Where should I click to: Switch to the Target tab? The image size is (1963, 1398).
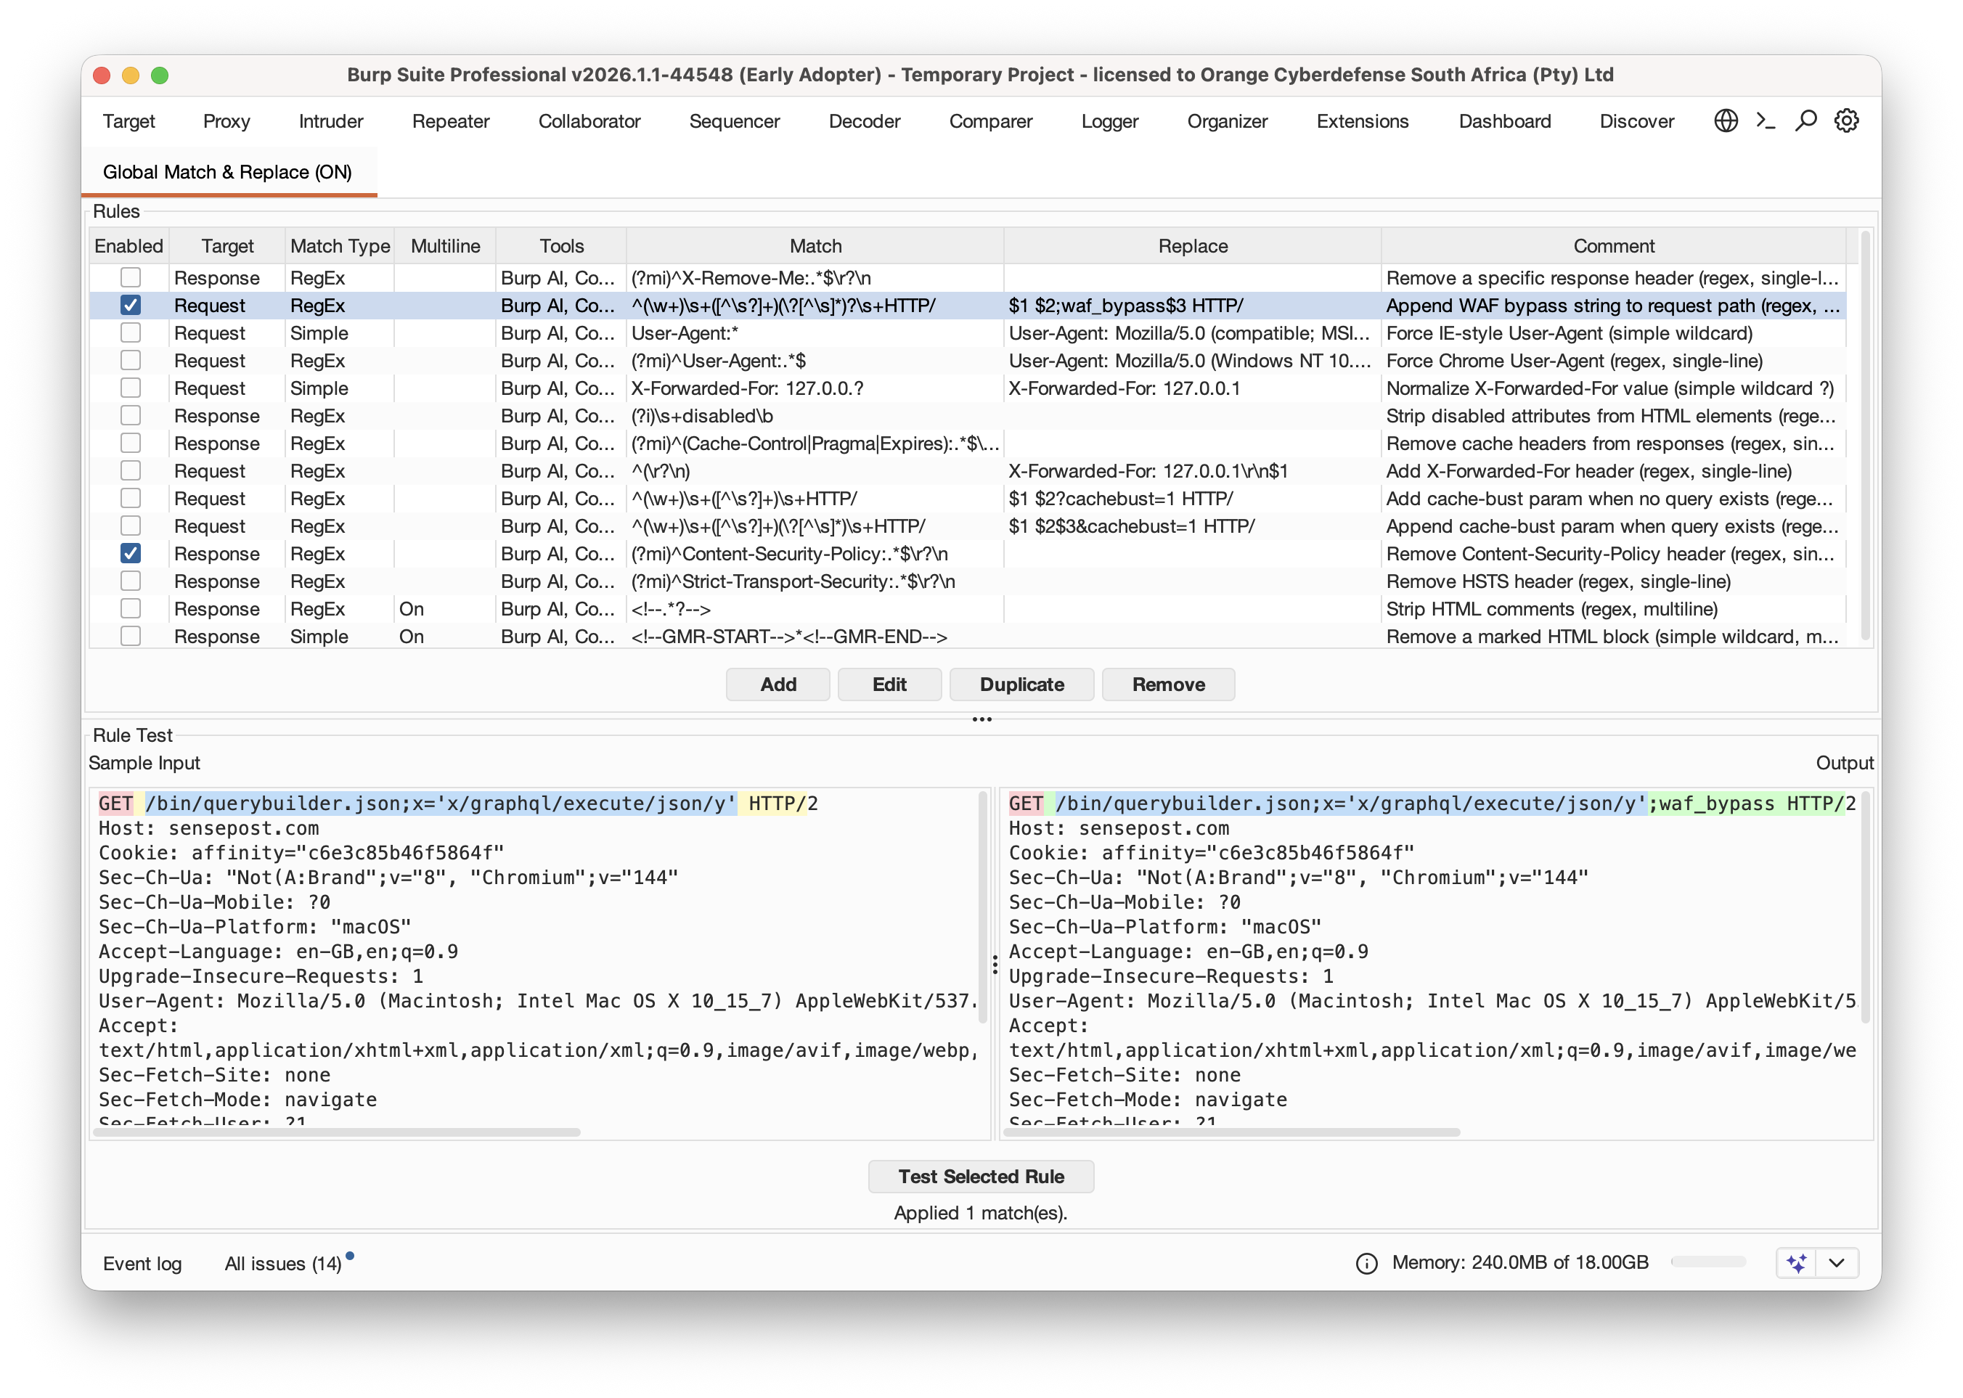[128, 121]
